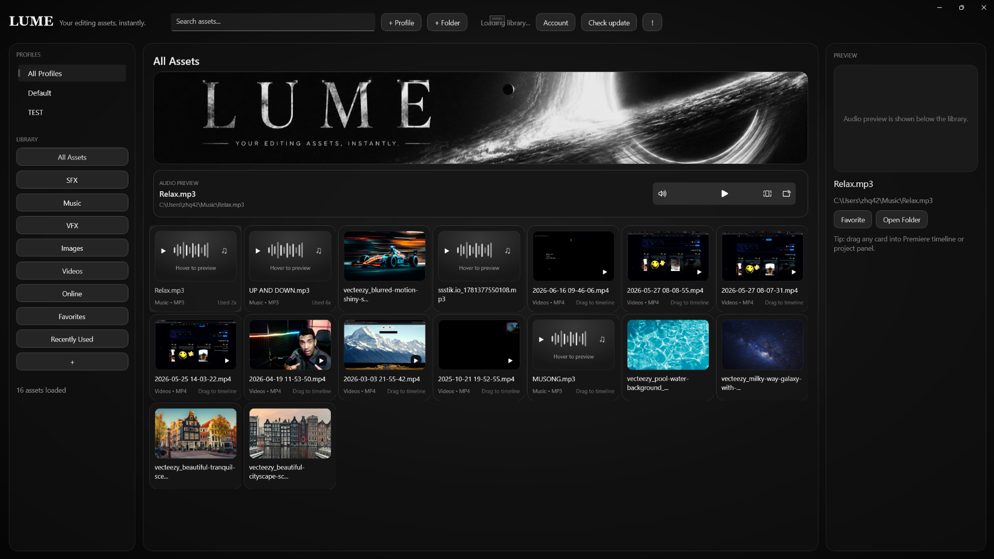Play the MUSONG.mp3 card

(541, 339)
